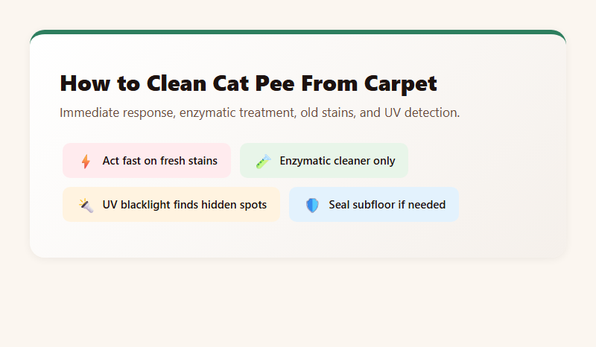The image size is (596, 347).
Task: Click the test tube icon
Action: 262,161
